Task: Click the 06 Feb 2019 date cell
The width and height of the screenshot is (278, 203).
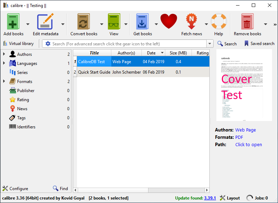Action: (153, 72)
